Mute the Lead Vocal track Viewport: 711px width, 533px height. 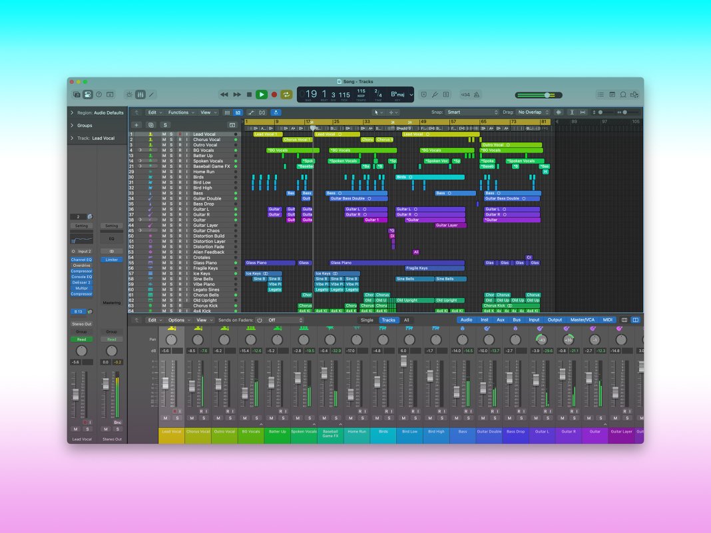164,133
